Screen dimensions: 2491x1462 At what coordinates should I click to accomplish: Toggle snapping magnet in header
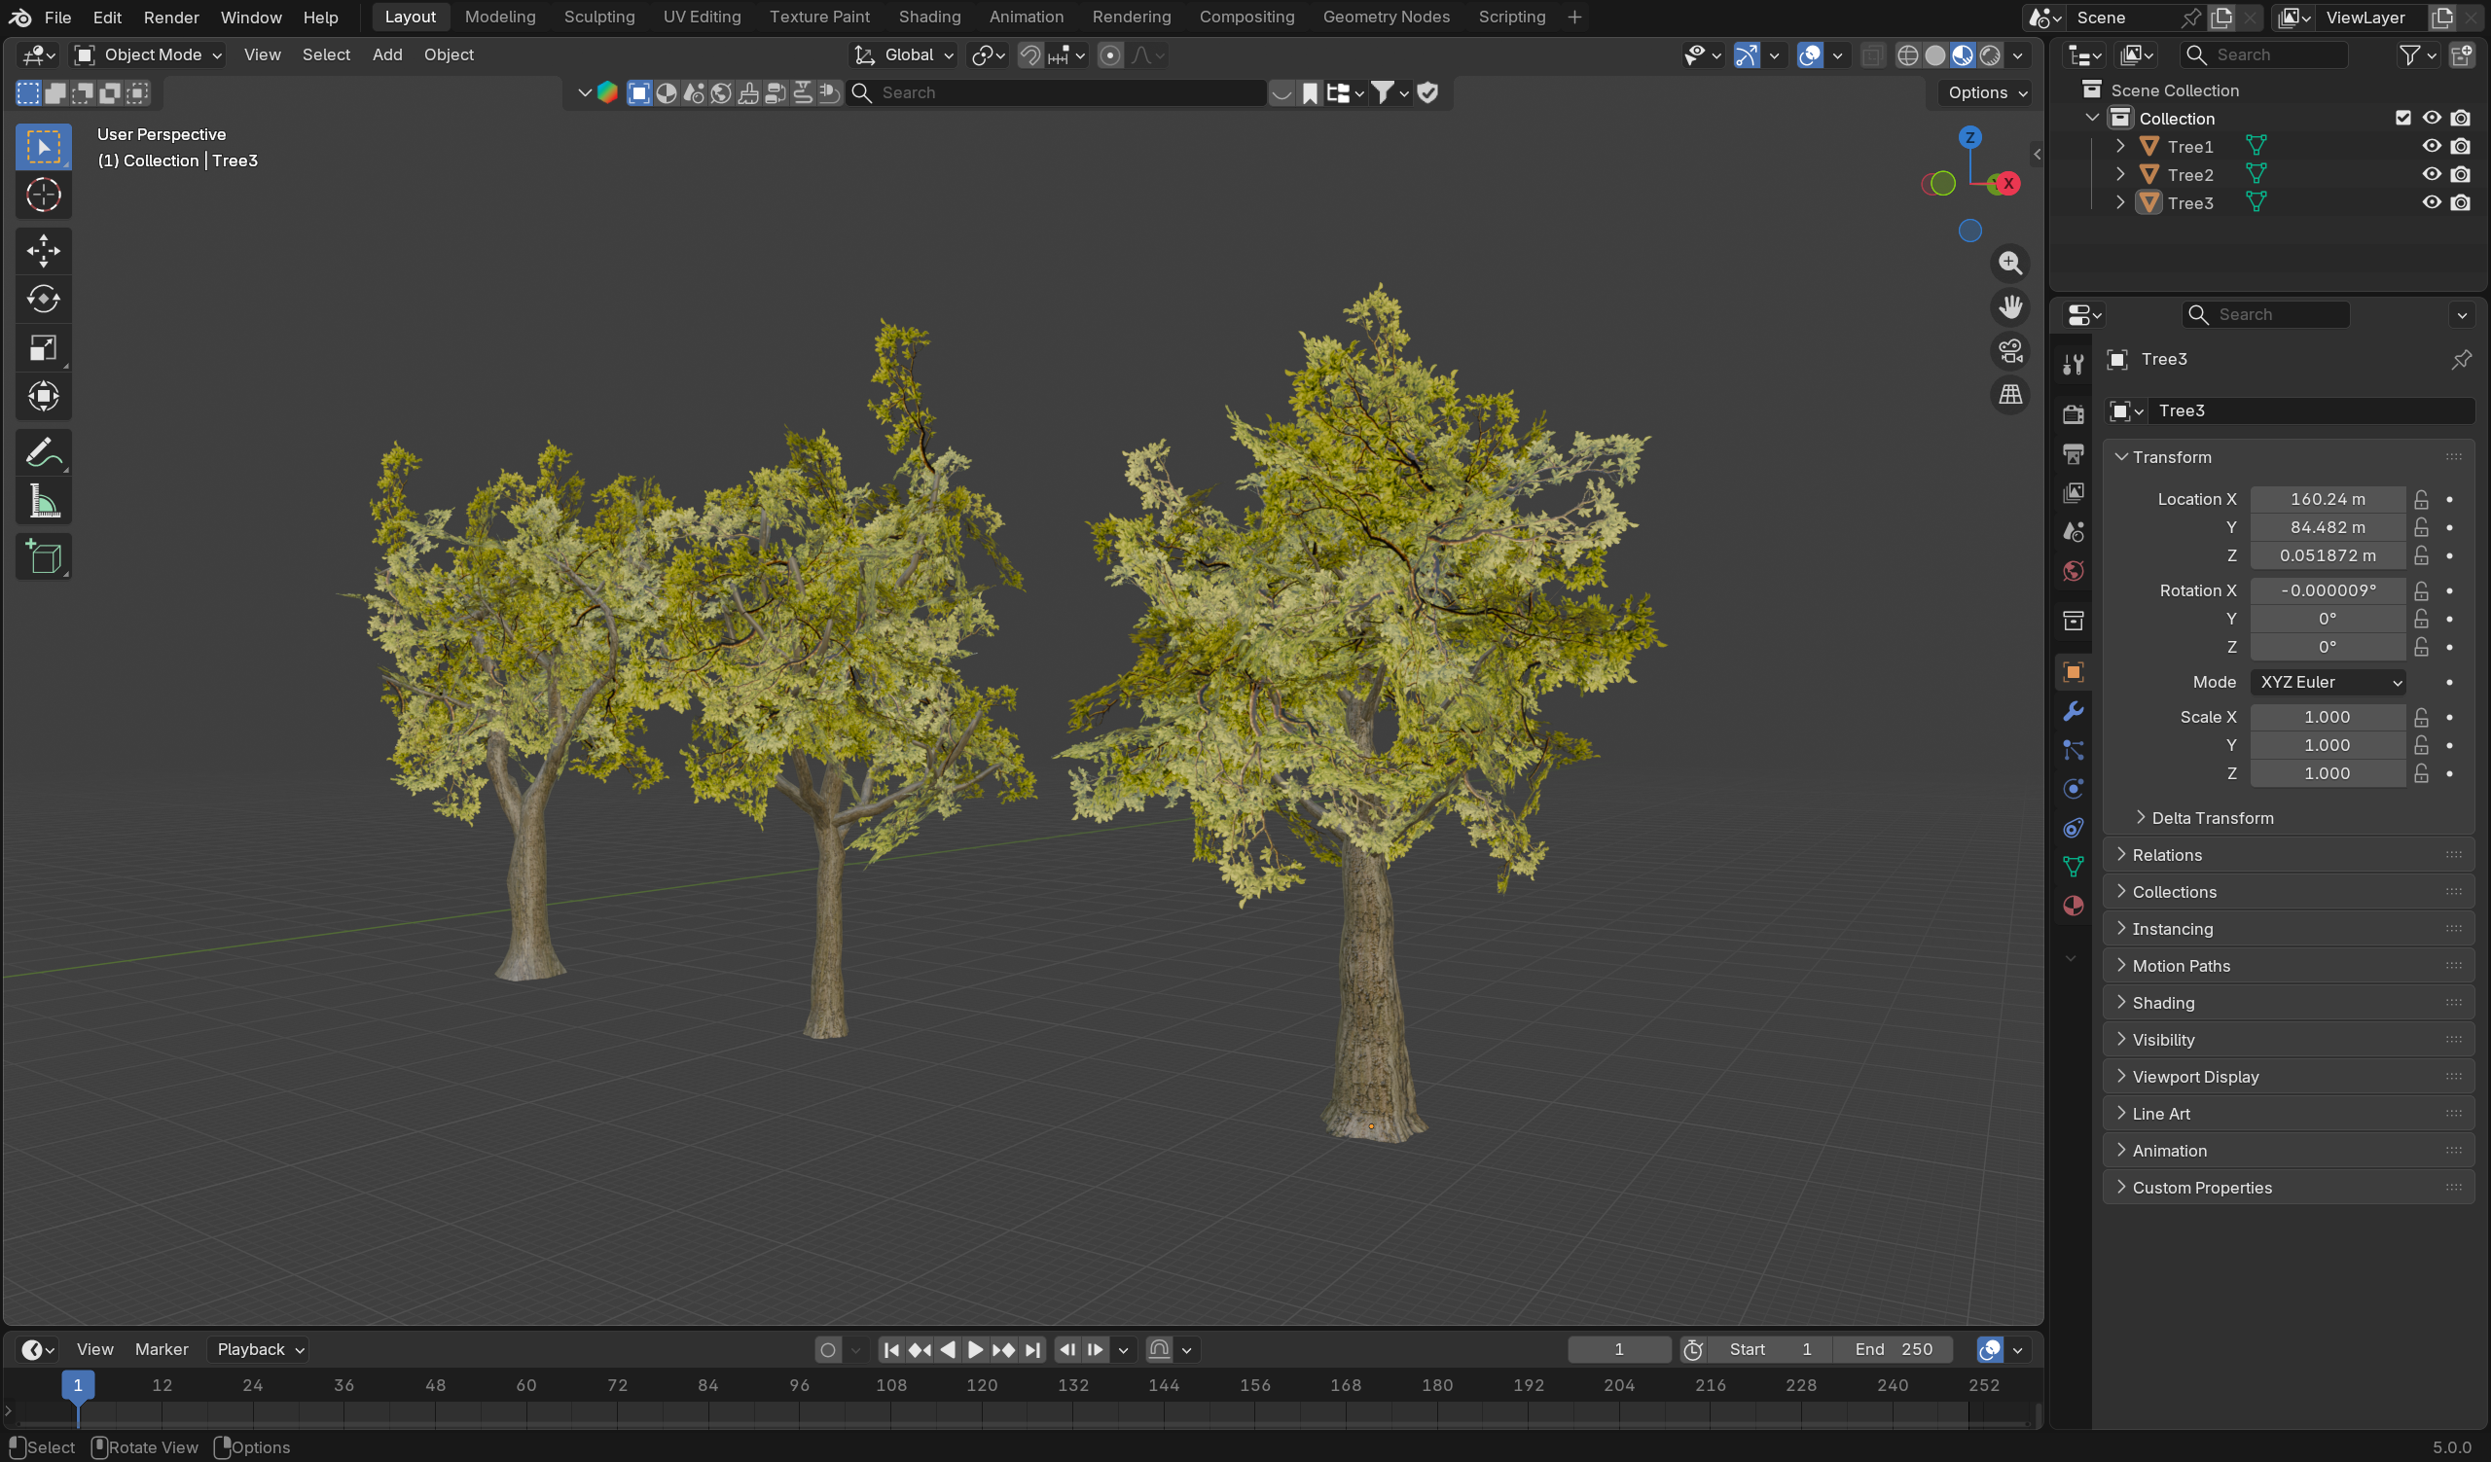pos(1029,55)
